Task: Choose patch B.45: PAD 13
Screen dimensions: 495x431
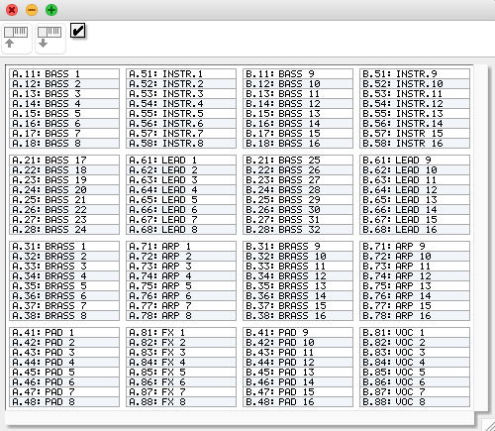Action: tap(298, 373)
